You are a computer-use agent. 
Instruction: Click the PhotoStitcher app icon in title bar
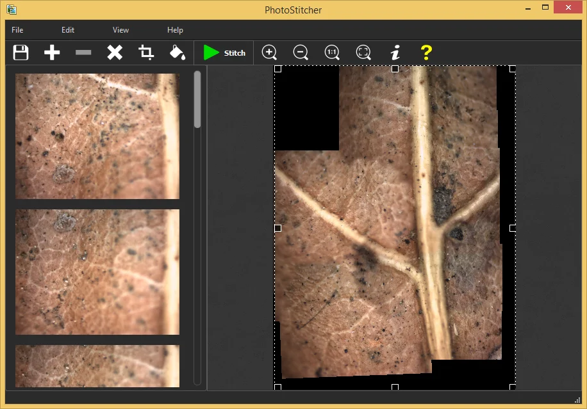coord(12,10)
